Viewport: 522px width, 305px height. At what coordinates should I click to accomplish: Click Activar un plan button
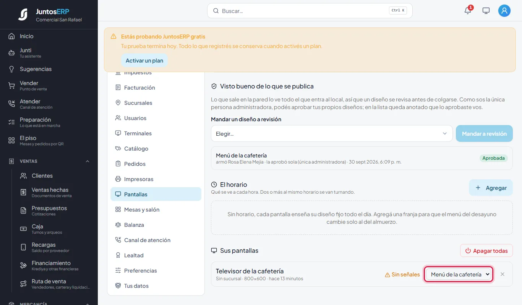144,61
